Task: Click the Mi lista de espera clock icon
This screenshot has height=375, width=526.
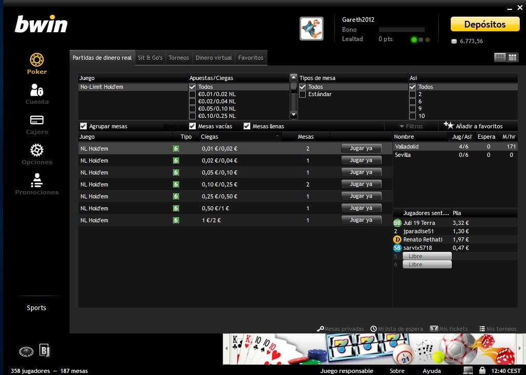Action: pos(373,329)
